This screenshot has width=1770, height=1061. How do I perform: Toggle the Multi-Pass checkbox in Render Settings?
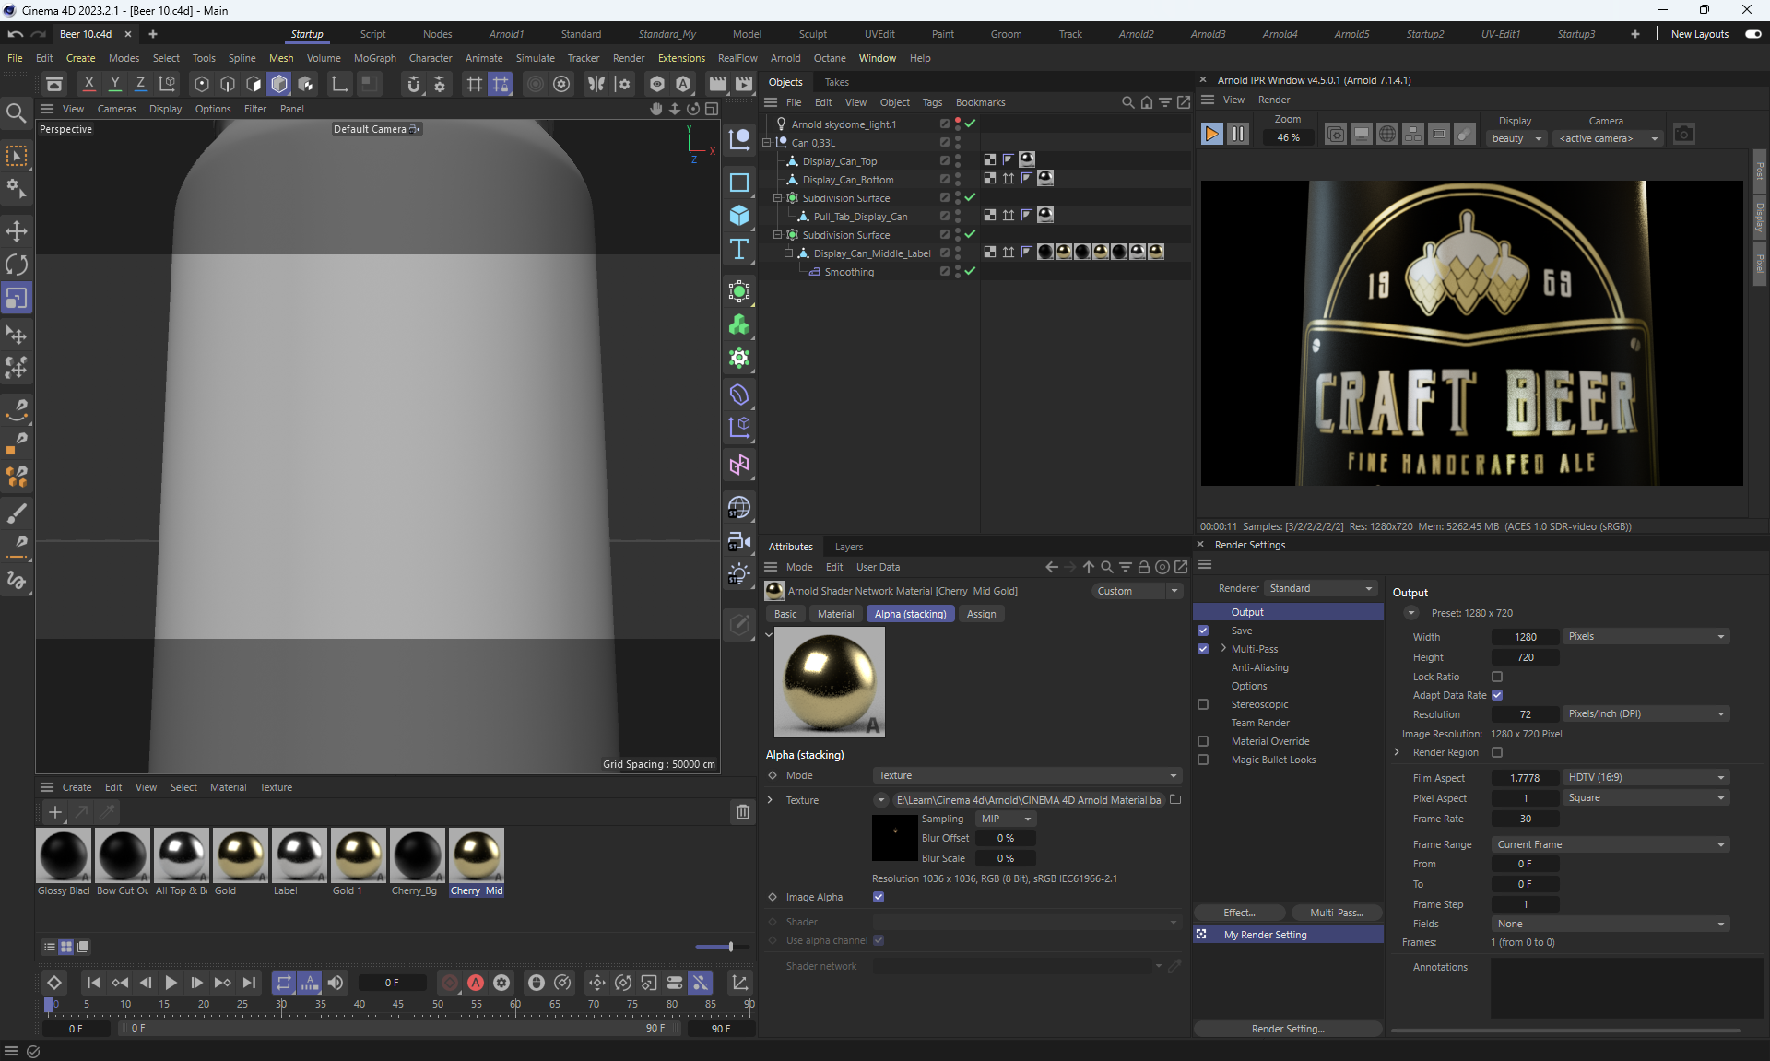click(1203, 649)
